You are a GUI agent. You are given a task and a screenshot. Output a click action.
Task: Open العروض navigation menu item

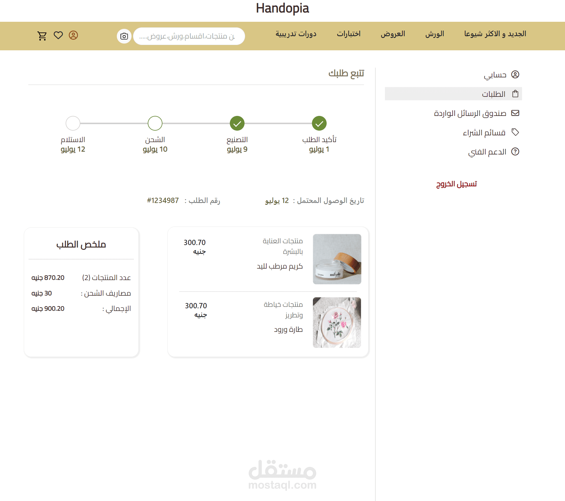click(x=393, y=34)
